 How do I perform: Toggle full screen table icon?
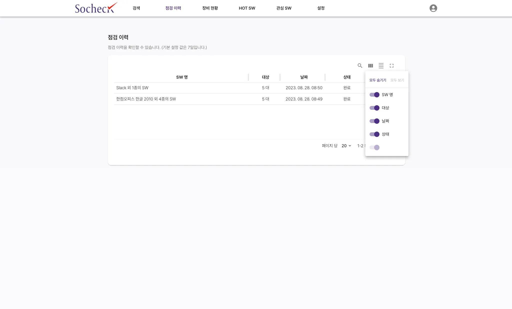(x=391, y=65)
